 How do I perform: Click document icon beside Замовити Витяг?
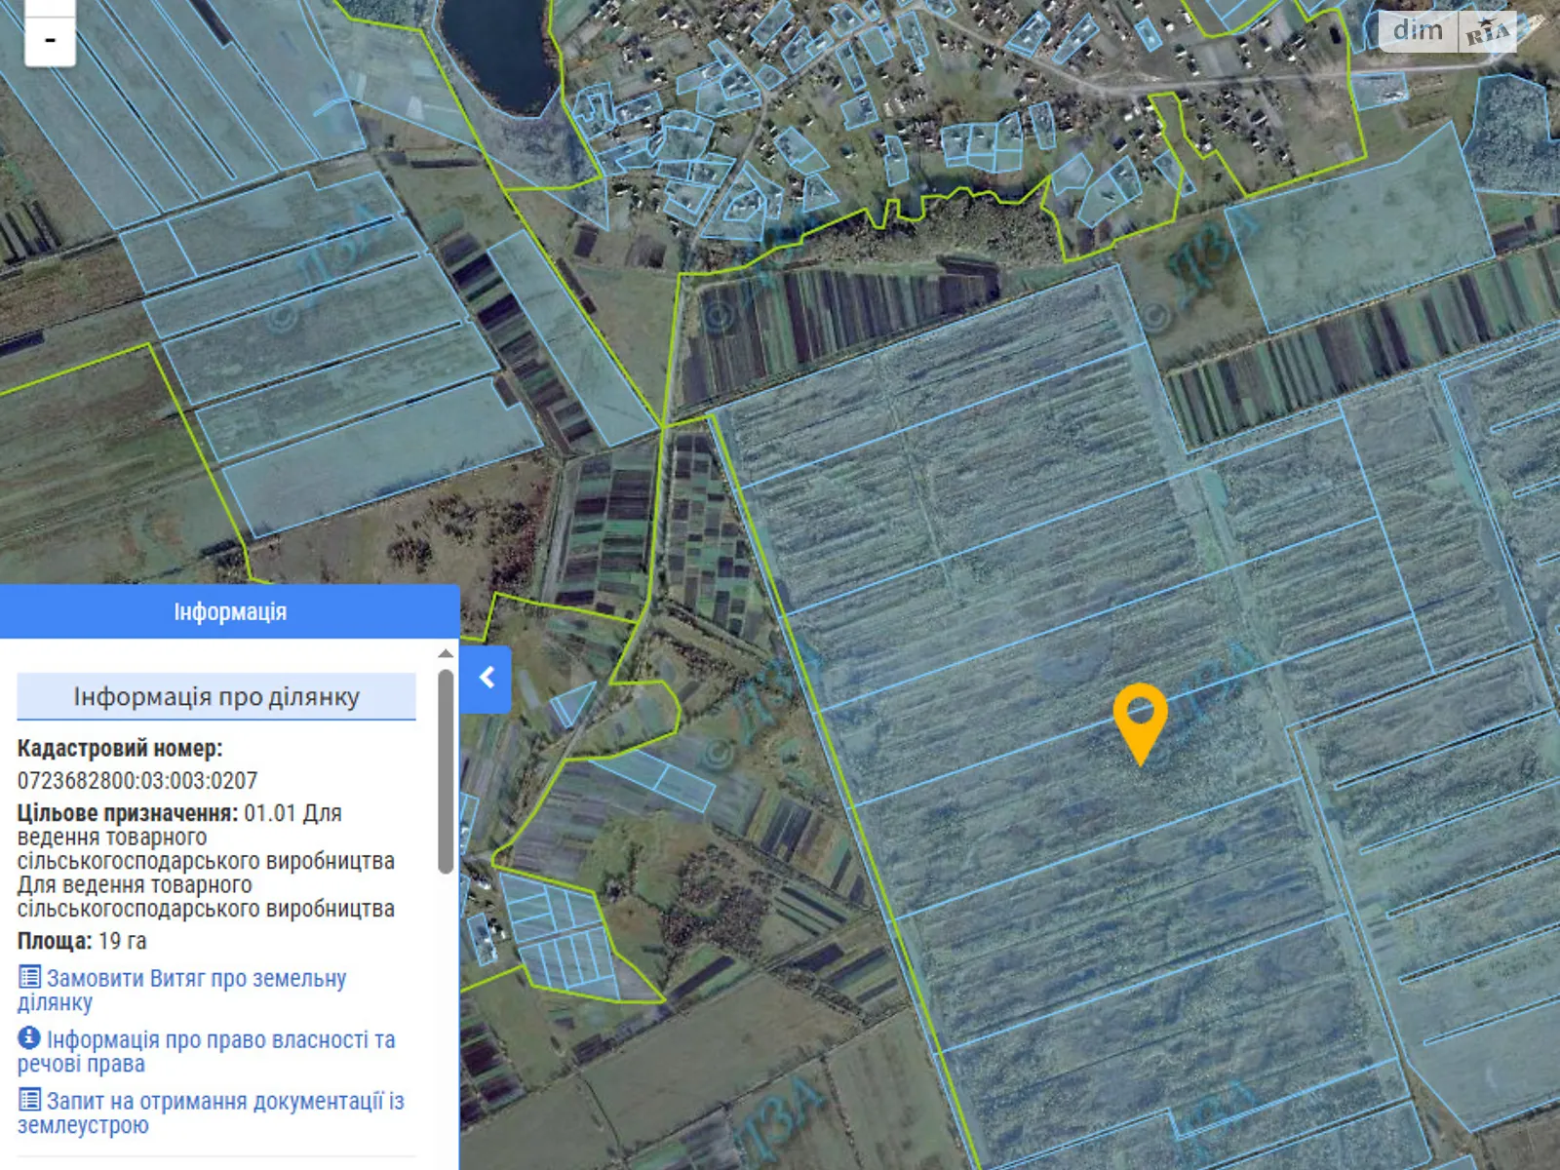pos(30,977)
